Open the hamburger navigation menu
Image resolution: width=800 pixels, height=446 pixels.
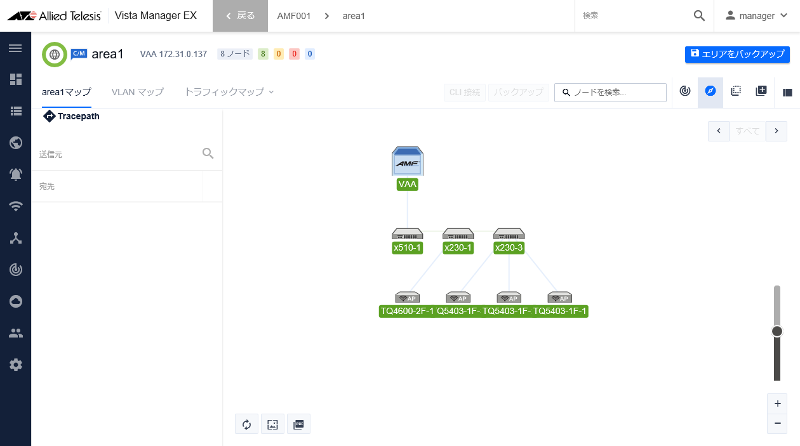(x=15, y=48)
